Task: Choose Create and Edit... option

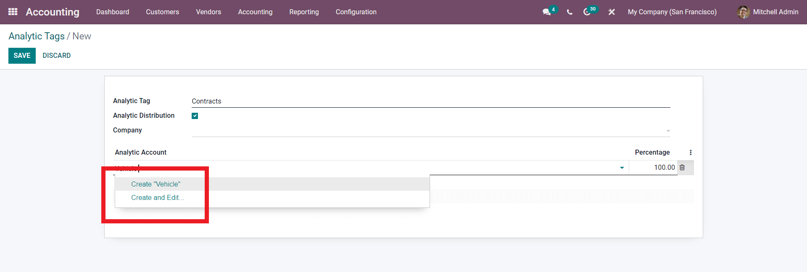Action: point(272,197)
